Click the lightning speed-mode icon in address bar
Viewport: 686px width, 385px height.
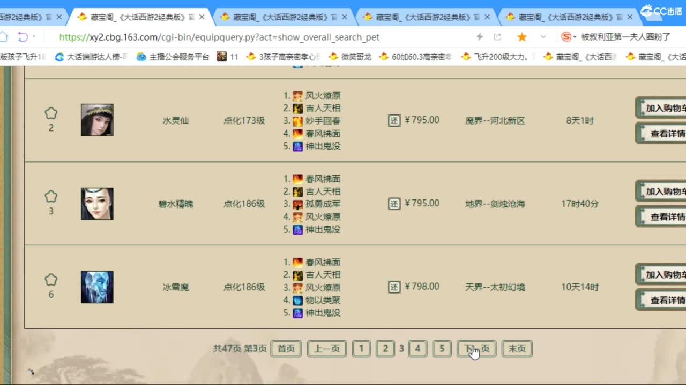click(480, 37)
